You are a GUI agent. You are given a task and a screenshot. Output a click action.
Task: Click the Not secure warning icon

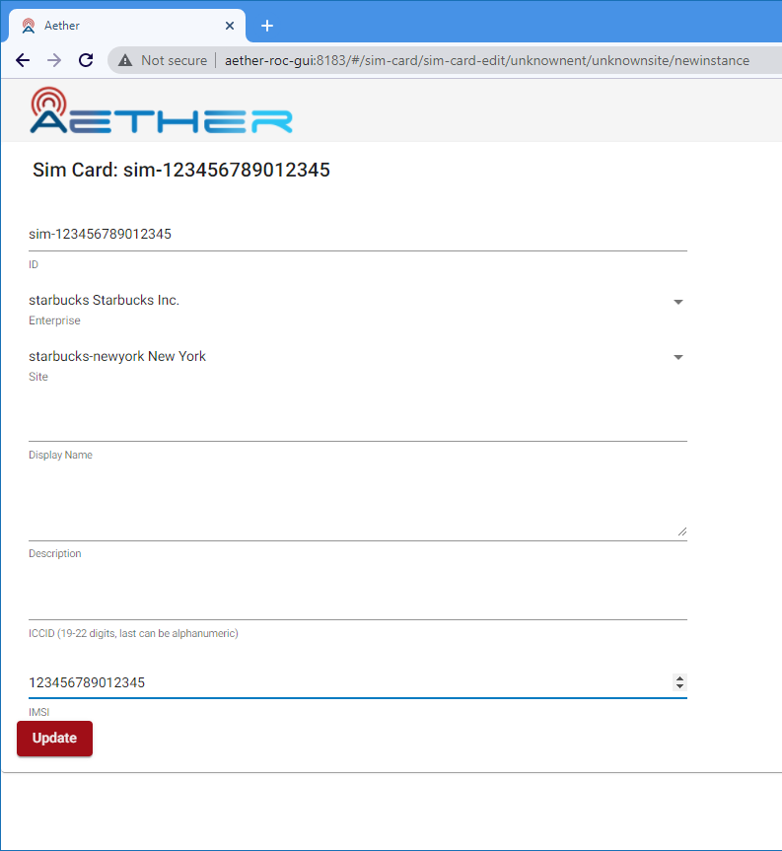point(125,60)
